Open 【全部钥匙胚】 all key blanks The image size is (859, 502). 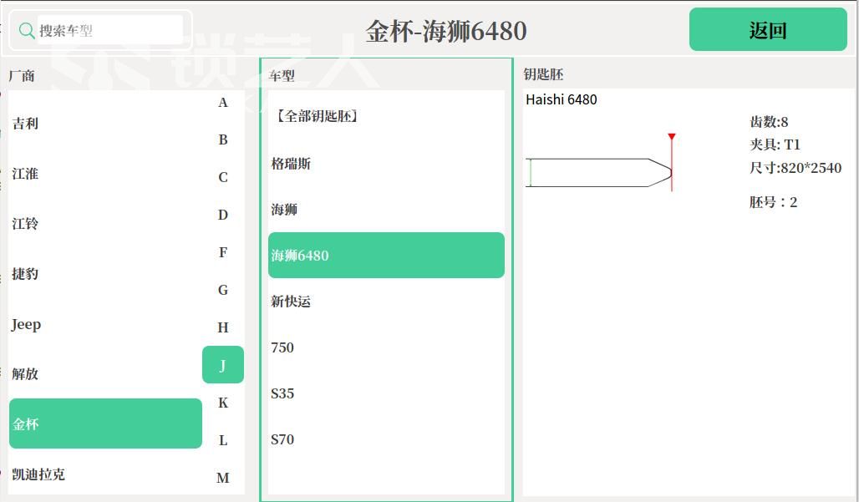pyautogui.click(x=386, y=116)
